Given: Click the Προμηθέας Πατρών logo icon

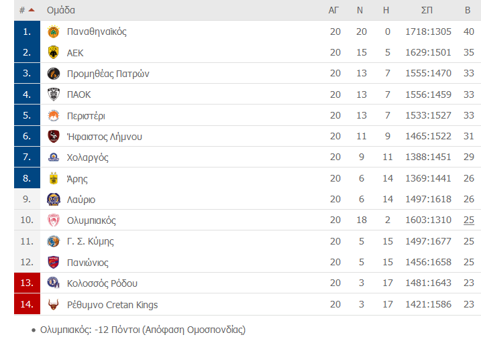Looking at the screenshot, I should (x=54, y=74).
